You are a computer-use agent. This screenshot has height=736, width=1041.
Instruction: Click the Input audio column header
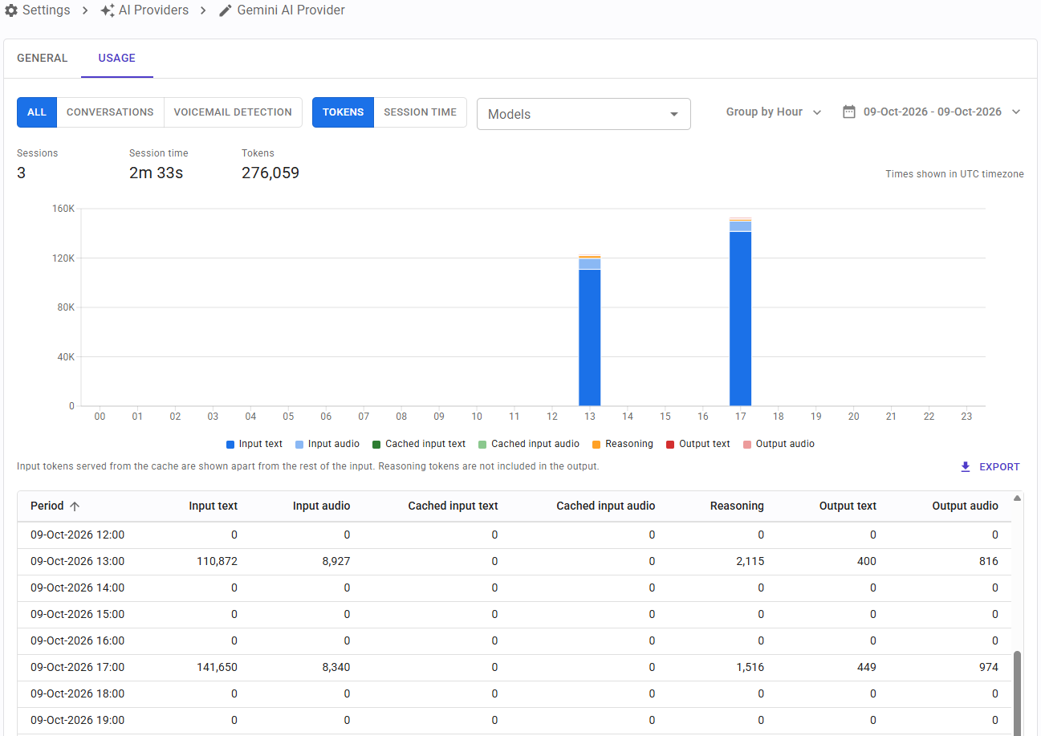321,506
